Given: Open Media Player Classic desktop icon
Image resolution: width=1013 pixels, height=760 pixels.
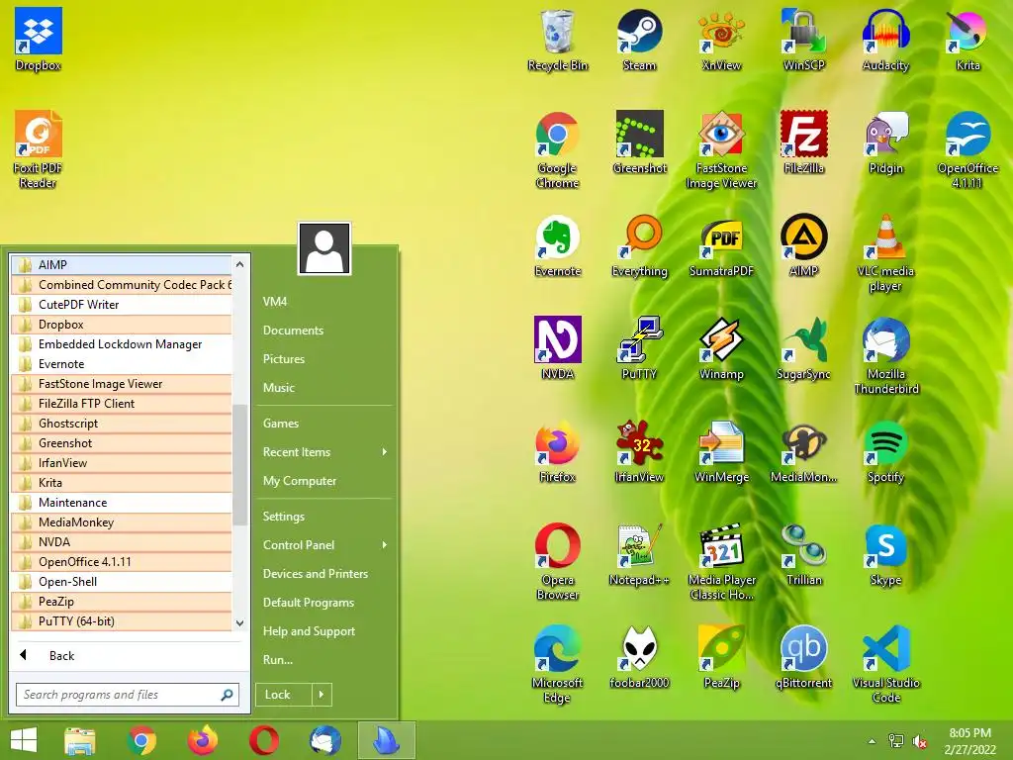Looking at the screenshot, I should coord(721,561).
